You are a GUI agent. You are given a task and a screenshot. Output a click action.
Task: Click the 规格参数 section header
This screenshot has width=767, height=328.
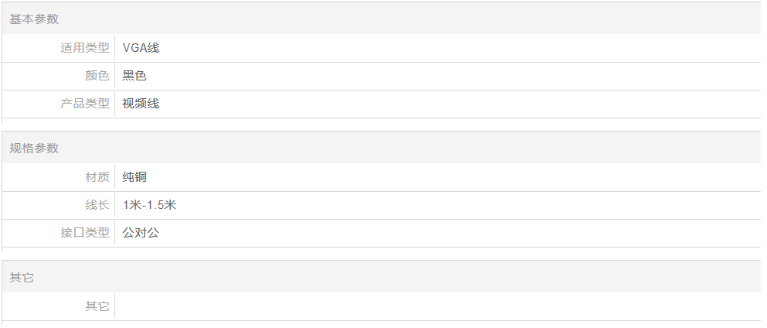(34, 149)
